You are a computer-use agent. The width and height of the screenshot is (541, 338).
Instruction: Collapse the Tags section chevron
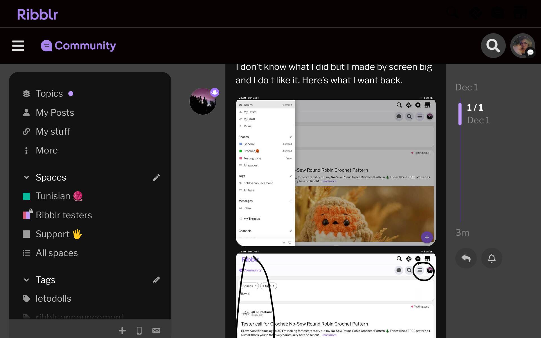coord(26,280)
